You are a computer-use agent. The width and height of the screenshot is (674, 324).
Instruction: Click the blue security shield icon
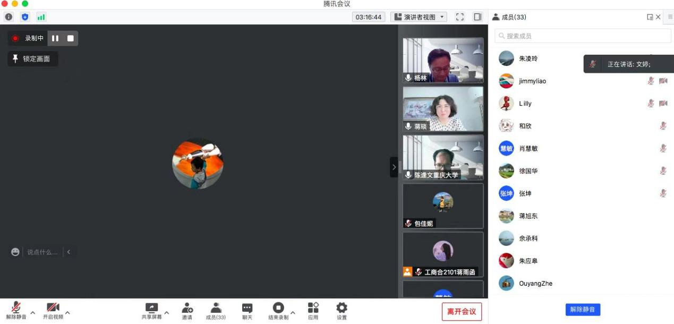point(25,17)
